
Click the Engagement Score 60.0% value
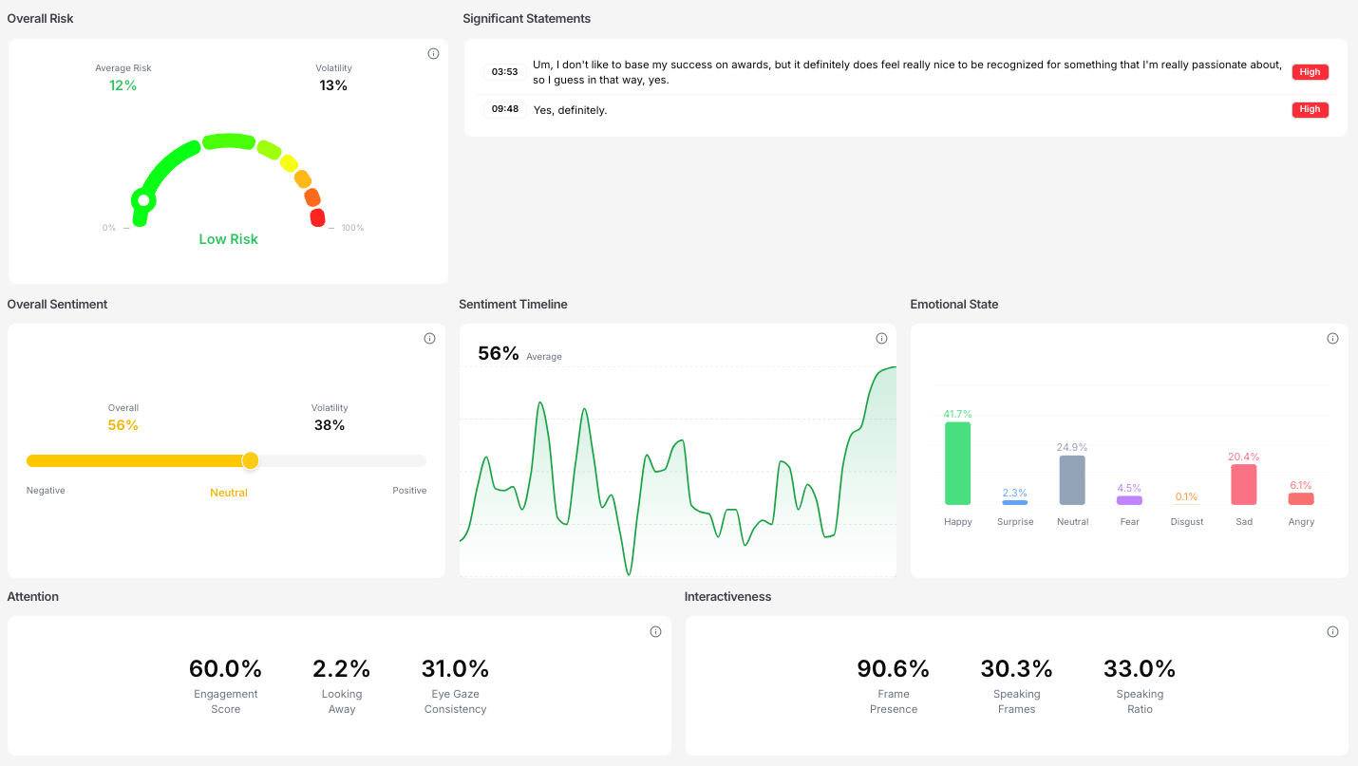click(x=226, y=669)
